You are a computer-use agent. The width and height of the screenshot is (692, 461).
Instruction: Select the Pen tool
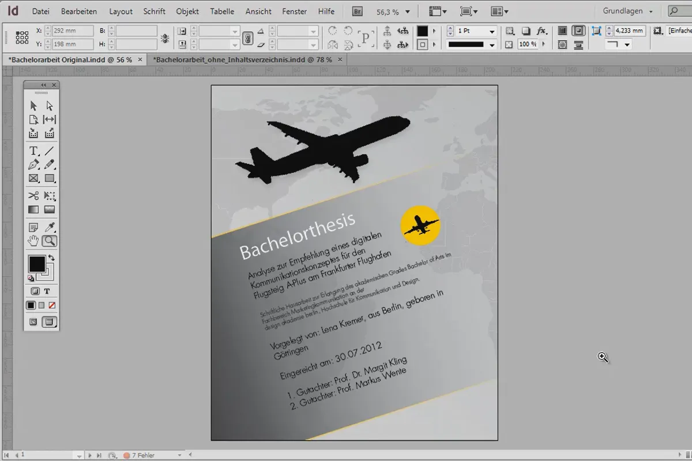[33, 165]
